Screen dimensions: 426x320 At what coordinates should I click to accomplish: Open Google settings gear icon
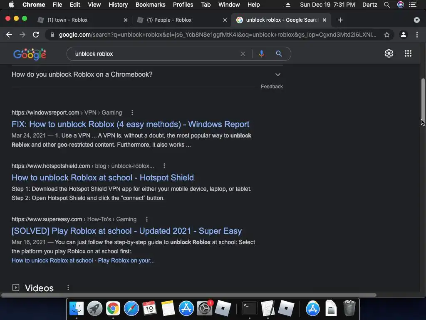[x=389, y=53]
